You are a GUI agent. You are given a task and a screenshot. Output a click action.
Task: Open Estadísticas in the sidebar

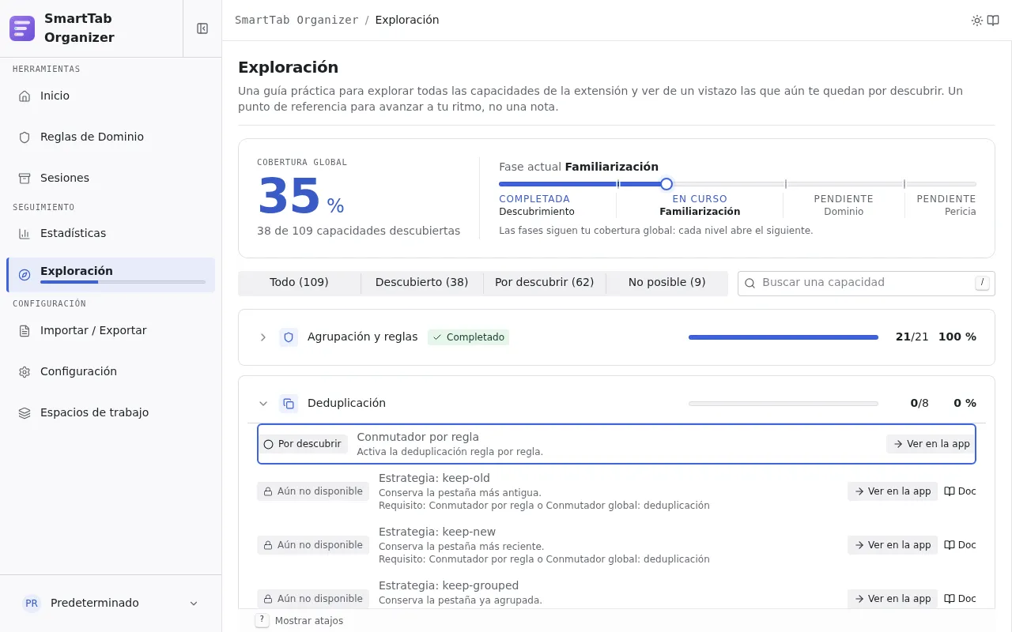pos(111,233)
